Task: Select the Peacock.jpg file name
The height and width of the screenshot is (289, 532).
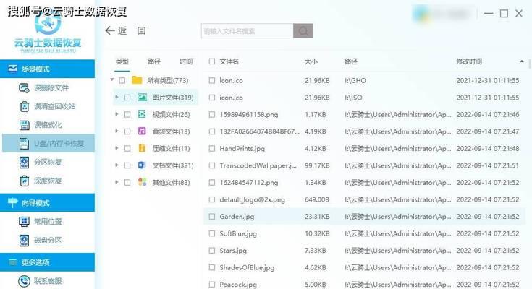Action: (x=238, y=284)
